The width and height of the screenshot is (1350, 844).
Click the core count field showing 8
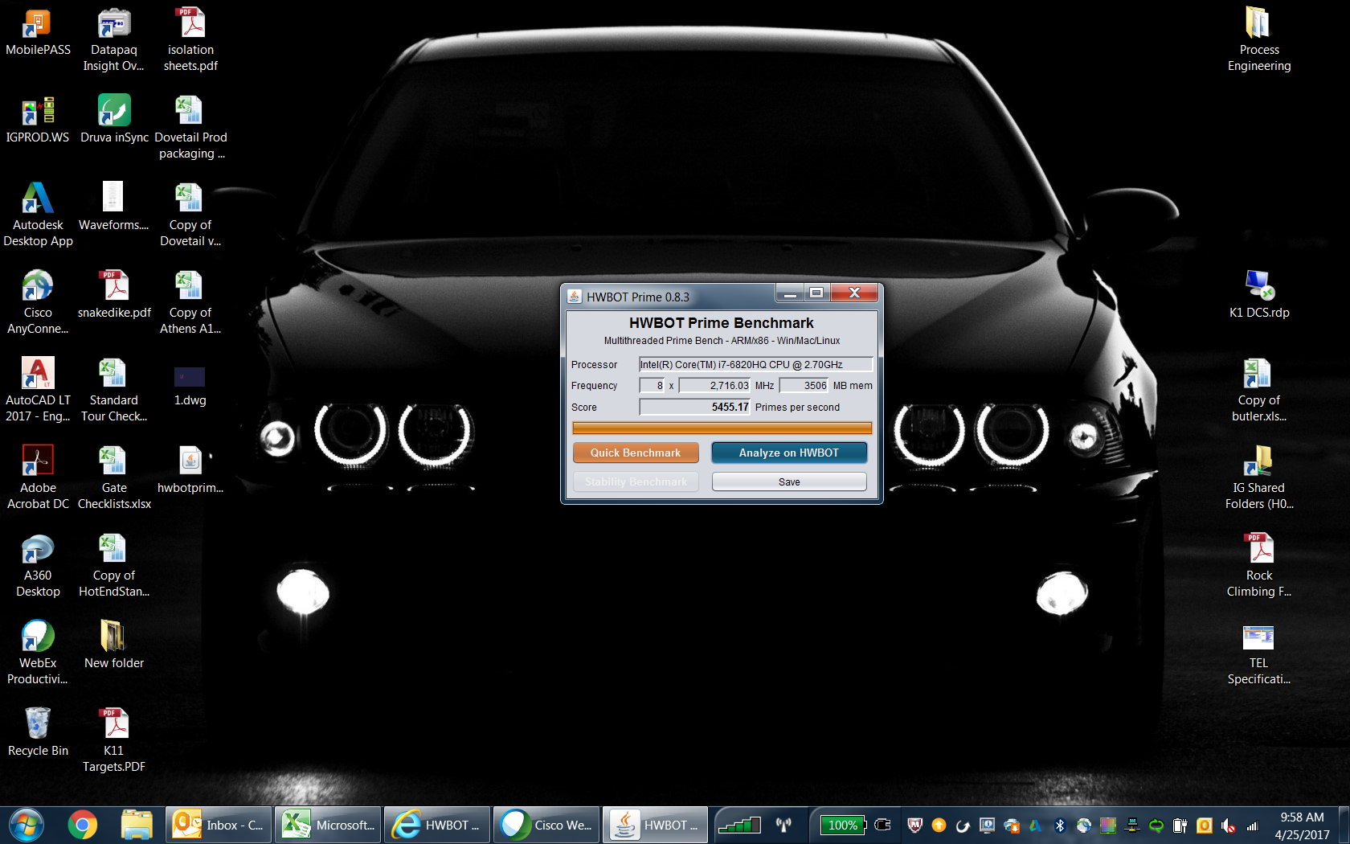click(652, 385)
